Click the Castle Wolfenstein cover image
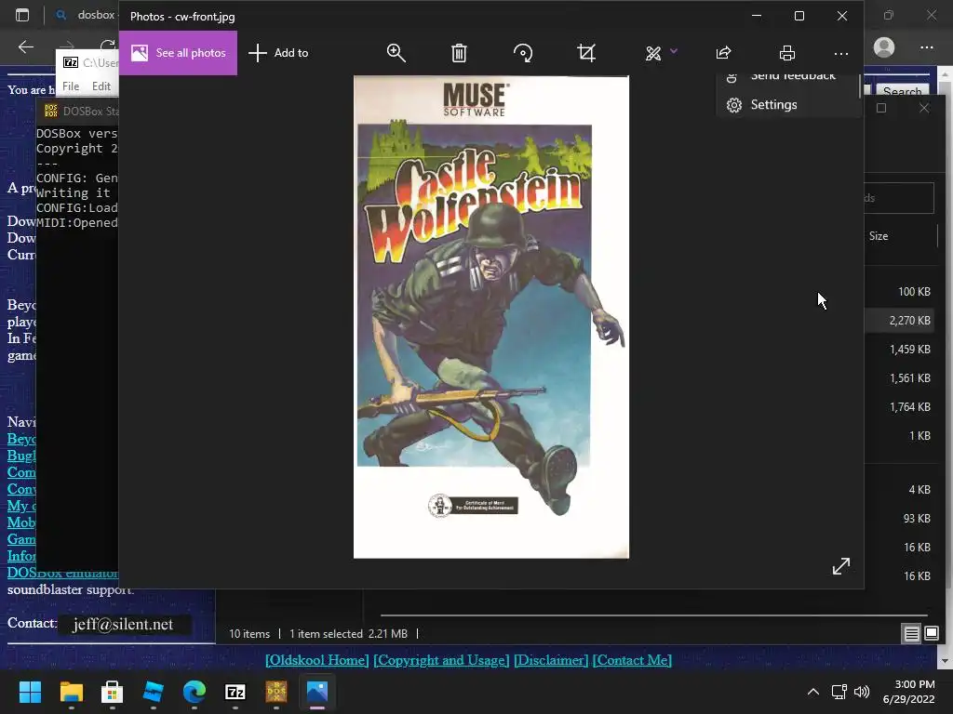Image resolution: width=953 pixels, height=714 pixels. pos(491,316)
